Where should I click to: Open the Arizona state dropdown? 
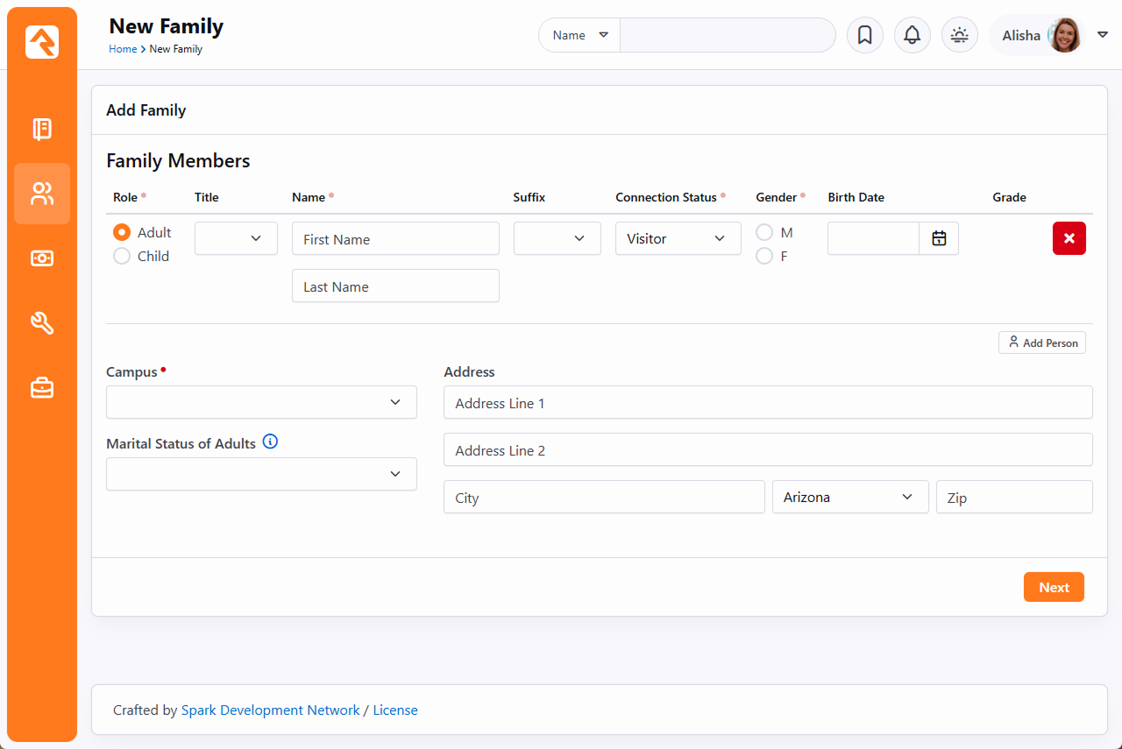[849, 497]
